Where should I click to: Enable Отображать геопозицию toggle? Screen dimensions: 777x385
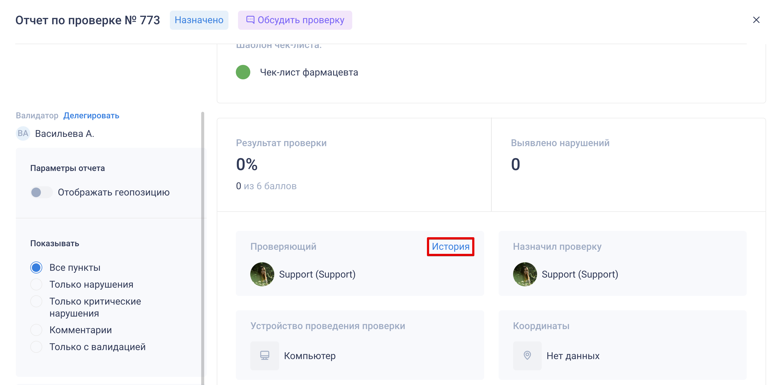[41, 192]
